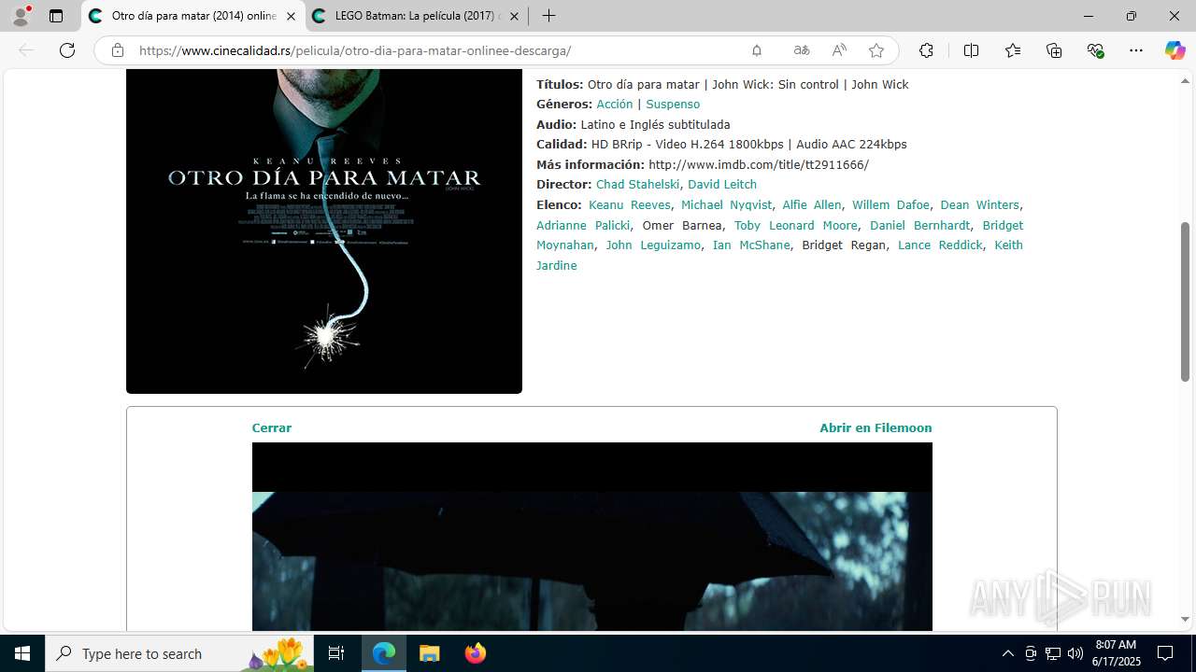Screen dimensions: 1196x672
Task: Open Collections panel
Action: click(1054, 50)
